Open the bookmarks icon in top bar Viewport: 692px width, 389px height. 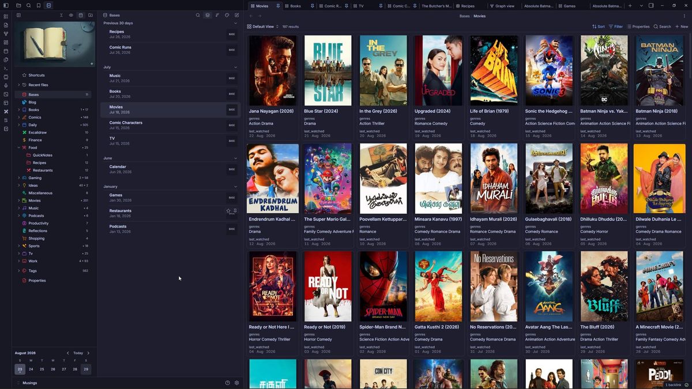click(38, 6)
